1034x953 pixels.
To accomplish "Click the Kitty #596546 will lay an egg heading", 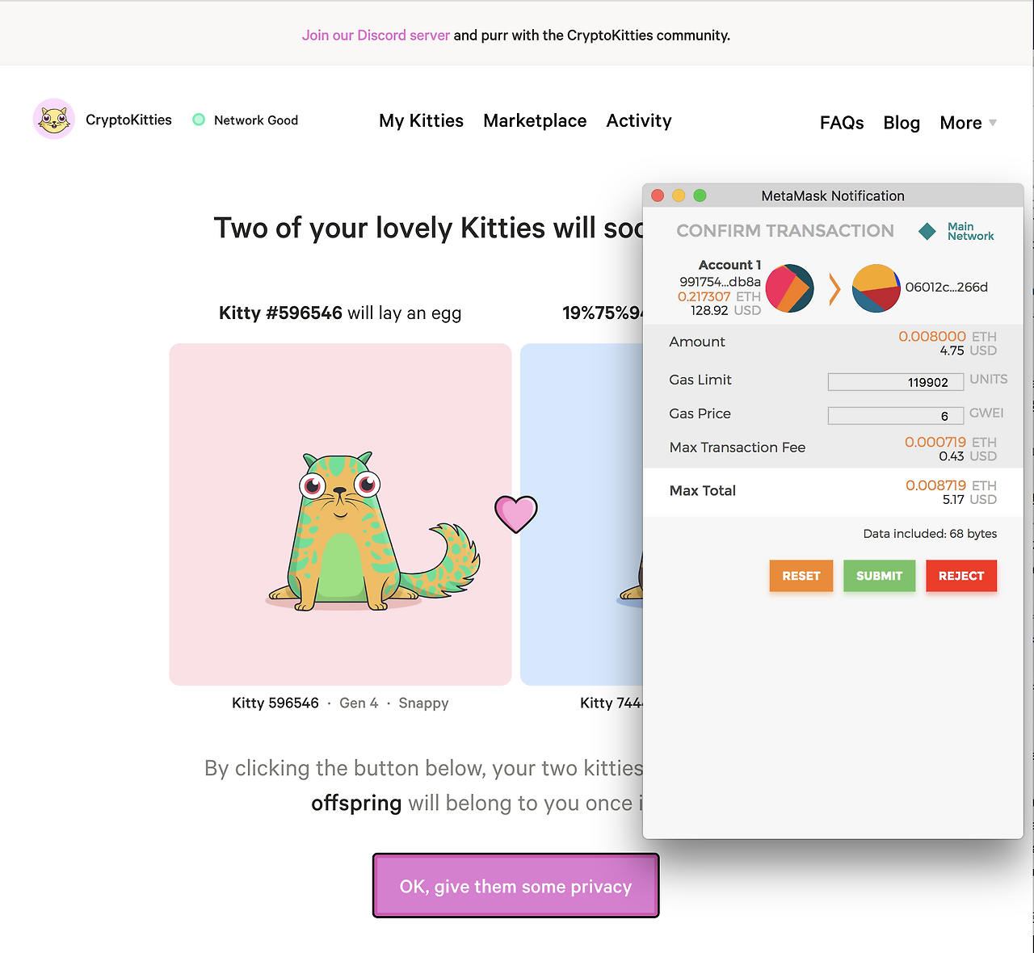I will coord(340,313).
